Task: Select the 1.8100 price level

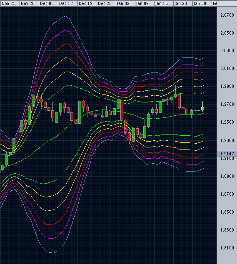Action: (227, 248)
